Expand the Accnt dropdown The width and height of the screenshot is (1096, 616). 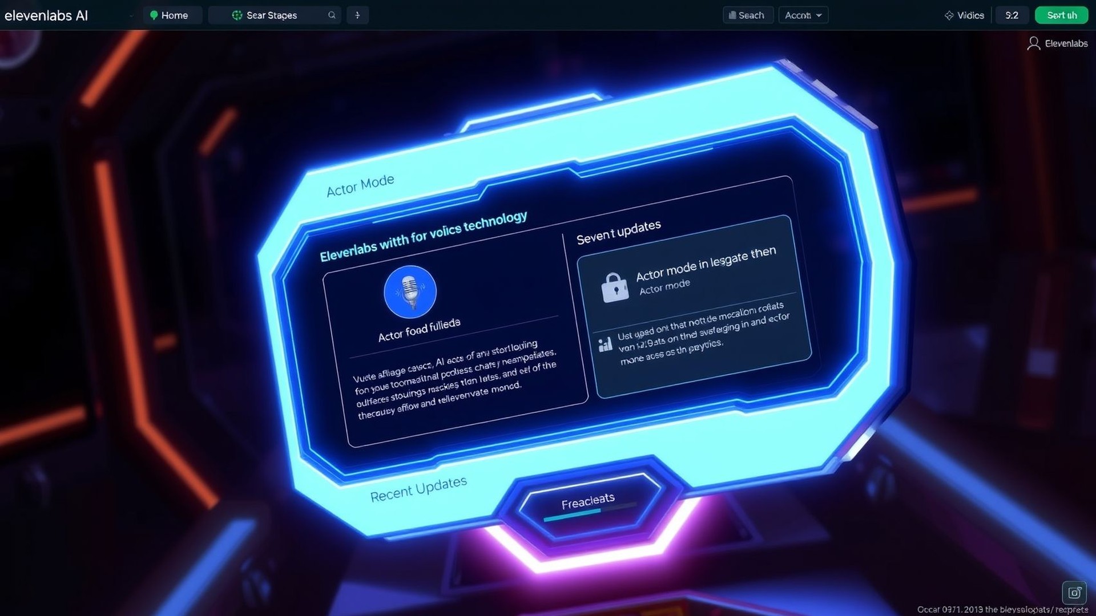(x=803, y=15)
